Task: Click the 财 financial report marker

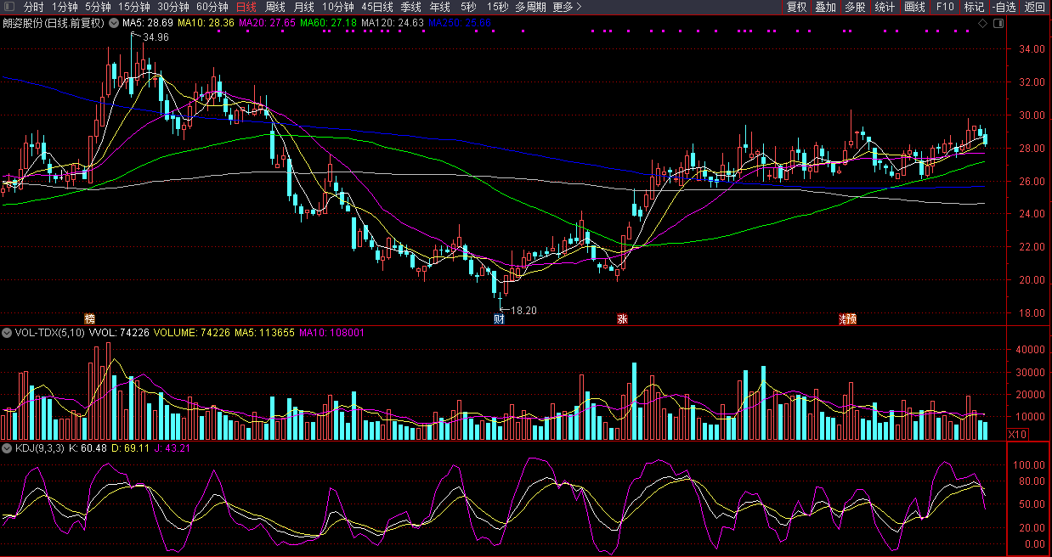Action: pos(499,319)
